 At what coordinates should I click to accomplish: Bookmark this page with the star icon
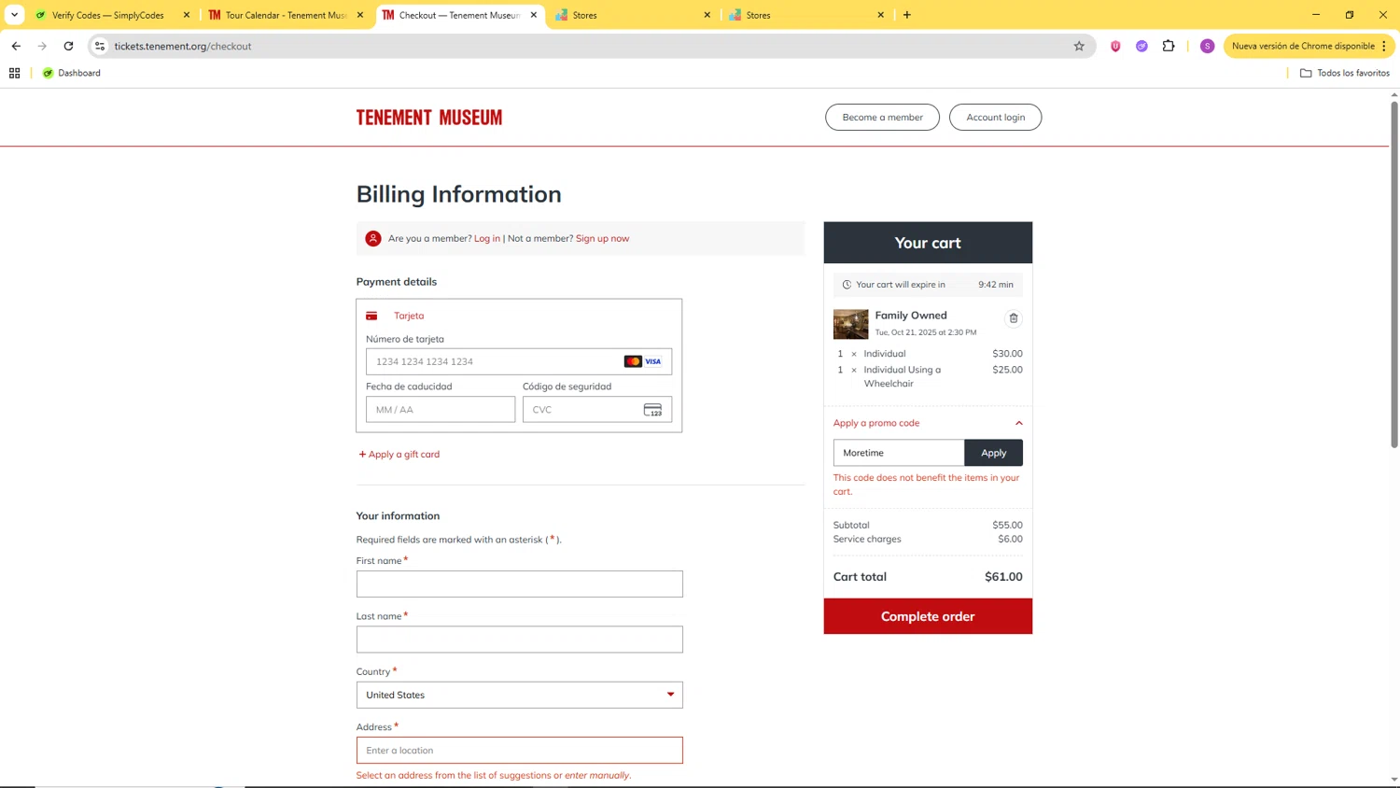tap(1079, 46)
